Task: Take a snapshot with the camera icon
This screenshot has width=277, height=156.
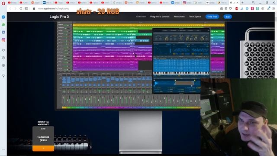Action: [222, 9]
